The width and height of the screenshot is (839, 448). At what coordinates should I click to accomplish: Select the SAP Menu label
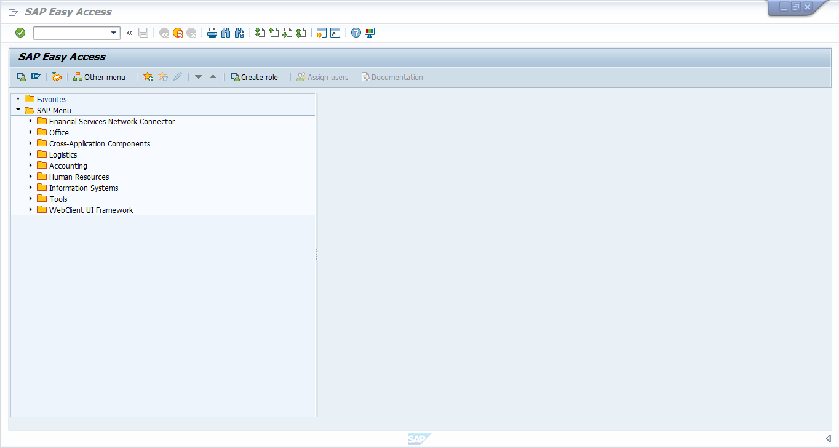tap(54, 110)
